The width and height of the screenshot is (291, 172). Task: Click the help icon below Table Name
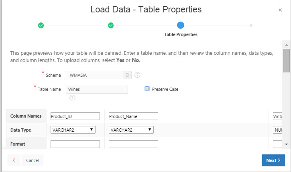72,97
